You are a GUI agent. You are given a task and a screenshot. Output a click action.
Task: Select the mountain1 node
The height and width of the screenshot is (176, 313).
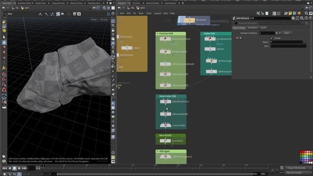pos(165,141)
